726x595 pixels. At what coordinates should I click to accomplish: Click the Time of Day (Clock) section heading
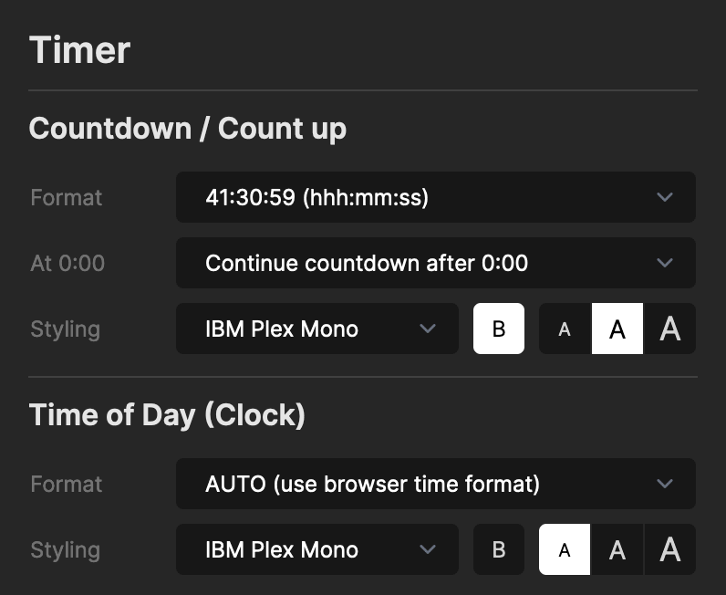click(x=167, y=415)
